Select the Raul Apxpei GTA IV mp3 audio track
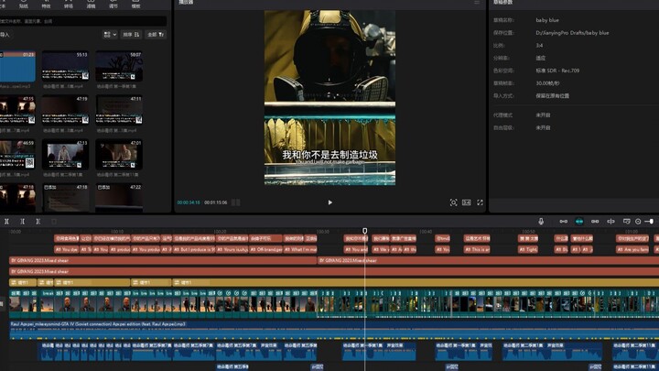The height and width of the screenshot is (371, 659). point(334,330)
